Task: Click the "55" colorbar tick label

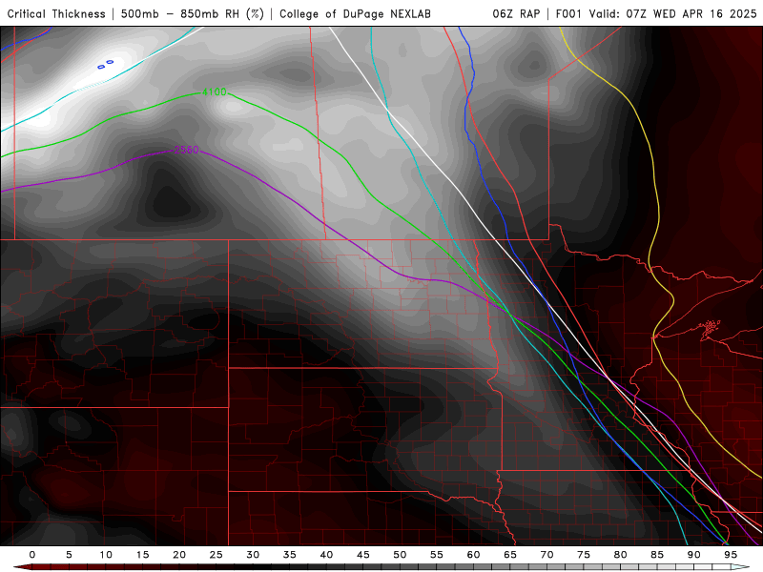Action: pos(437,555)
